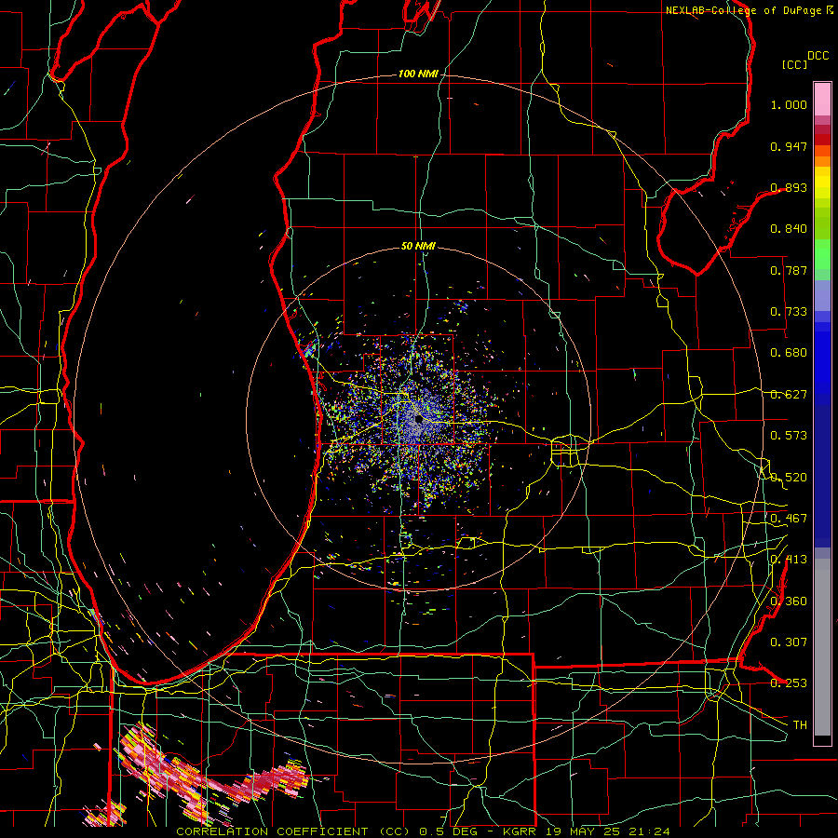Click the 50 NMI range ring label
The image size is (838, 838).
coord(418,247)
